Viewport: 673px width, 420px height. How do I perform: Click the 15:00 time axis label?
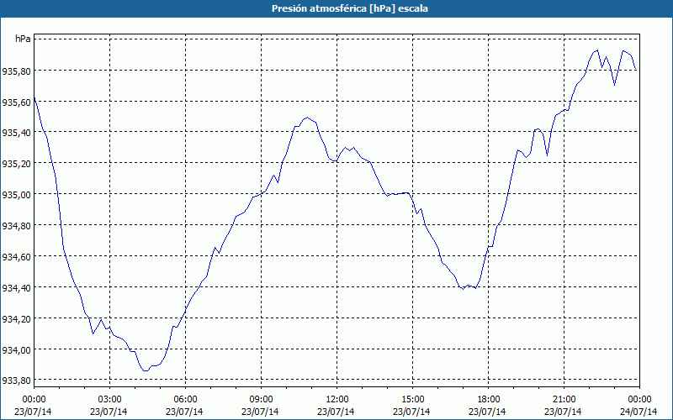tap(412, 400)
